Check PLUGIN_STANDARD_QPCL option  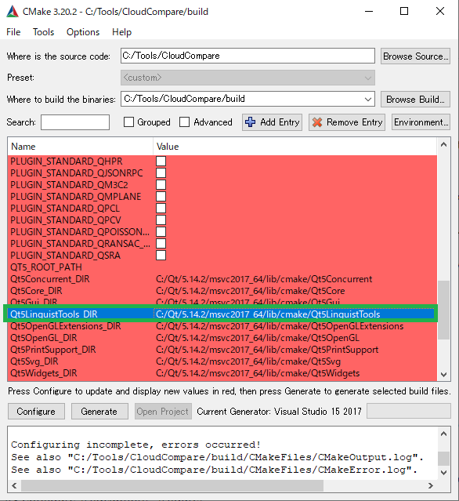click(x=161, y=209)
